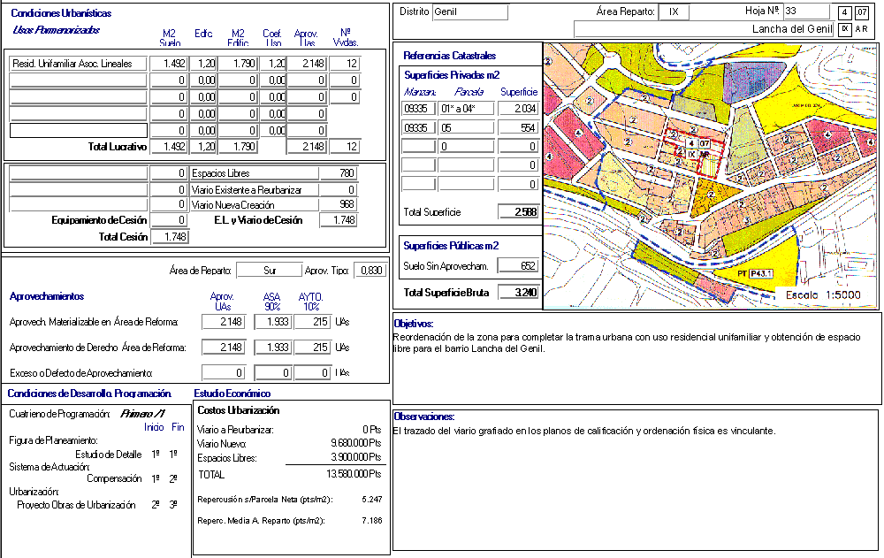Click the Parcela field with 01* a 04*
884x558 pixels.
pos(466,108)
